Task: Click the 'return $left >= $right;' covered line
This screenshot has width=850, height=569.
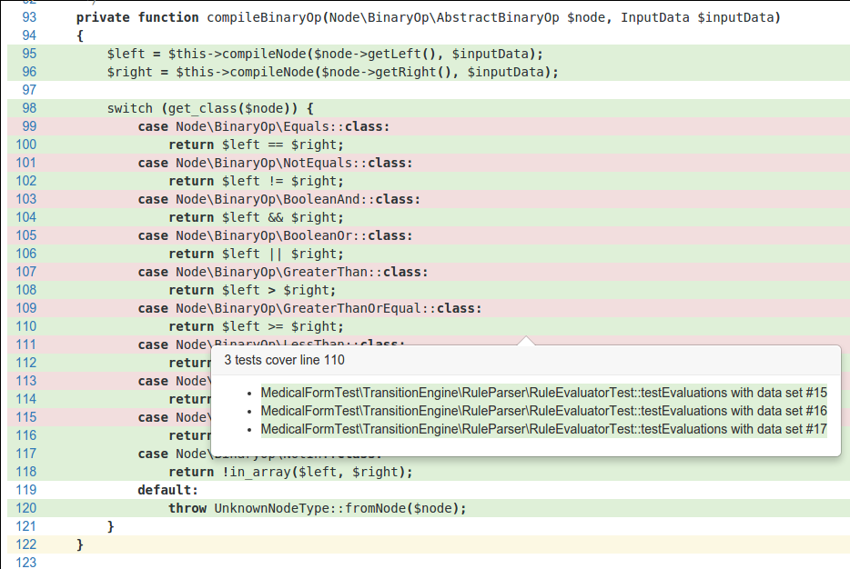Action: pyautogui.click(x=257, y=326)
